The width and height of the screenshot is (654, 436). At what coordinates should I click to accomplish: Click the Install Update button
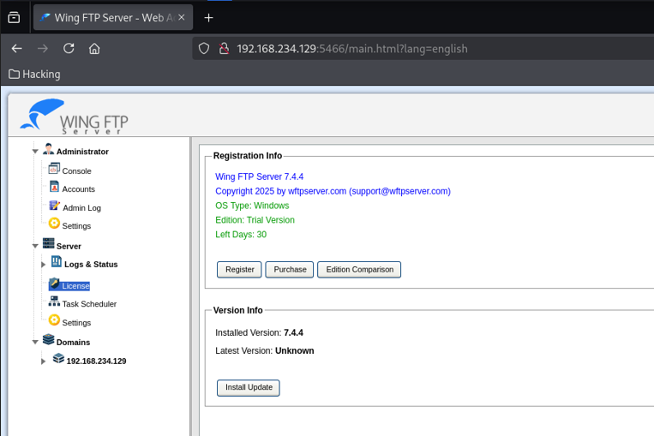pyautogui.click(x=249, y=388)
